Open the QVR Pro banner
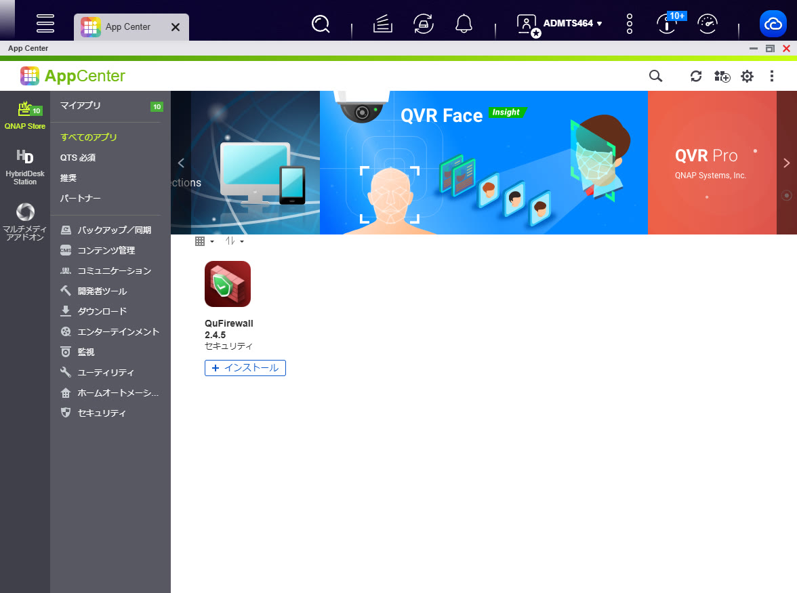 coord(712,163)
